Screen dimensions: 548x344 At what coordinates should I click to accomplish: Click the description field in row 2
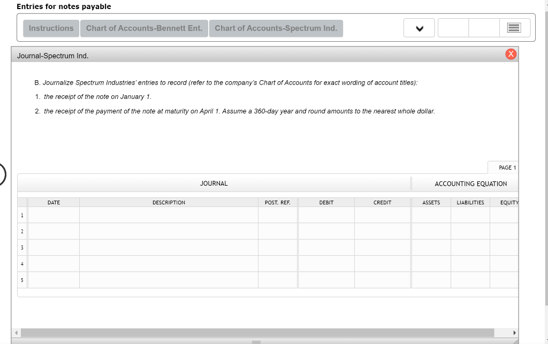(169, 231)
